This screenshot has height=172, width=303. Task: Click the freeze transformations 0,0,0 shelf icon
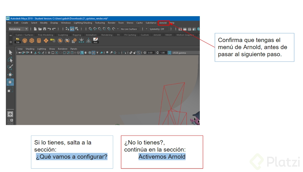tap(81, 41)
